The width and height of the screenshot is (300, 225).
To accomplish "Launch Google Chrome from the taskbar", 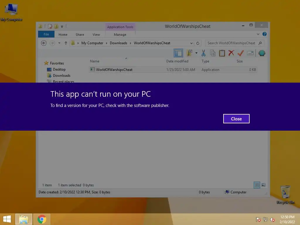I will point(42,219).
